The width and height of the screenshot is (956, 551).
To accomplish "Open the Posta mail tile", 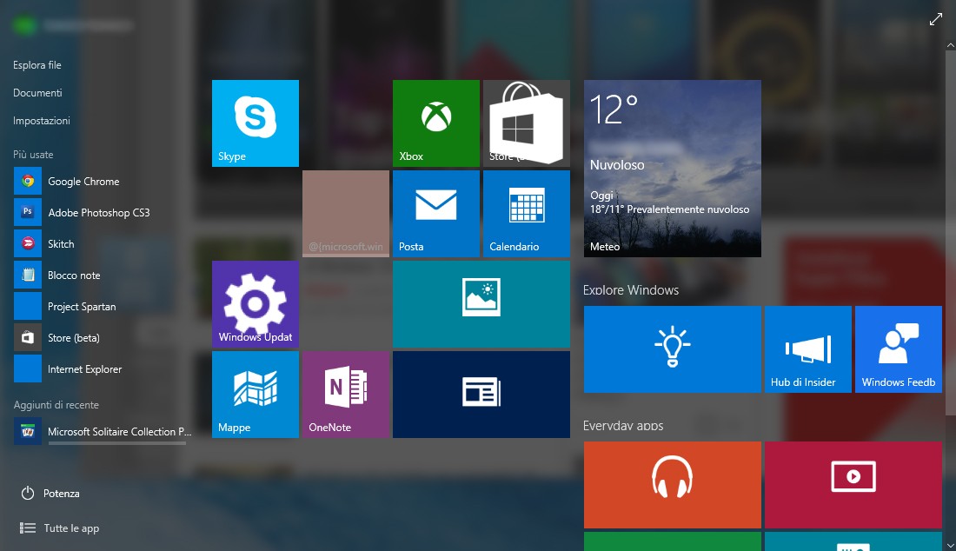I will pos(435,213).
